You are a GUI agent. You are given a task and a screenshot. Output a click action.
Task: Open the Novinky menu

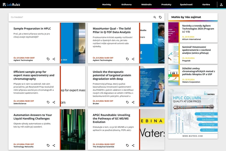(x=107, y=4)
